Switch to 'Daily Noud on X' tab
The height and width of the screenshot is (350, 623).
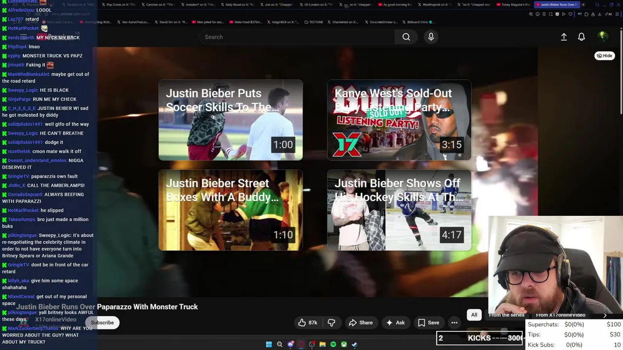pos(238,4)
